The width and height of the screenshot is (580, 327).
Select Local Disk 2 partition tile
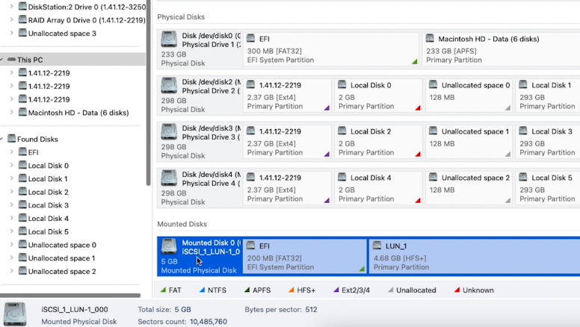[378, 142]
